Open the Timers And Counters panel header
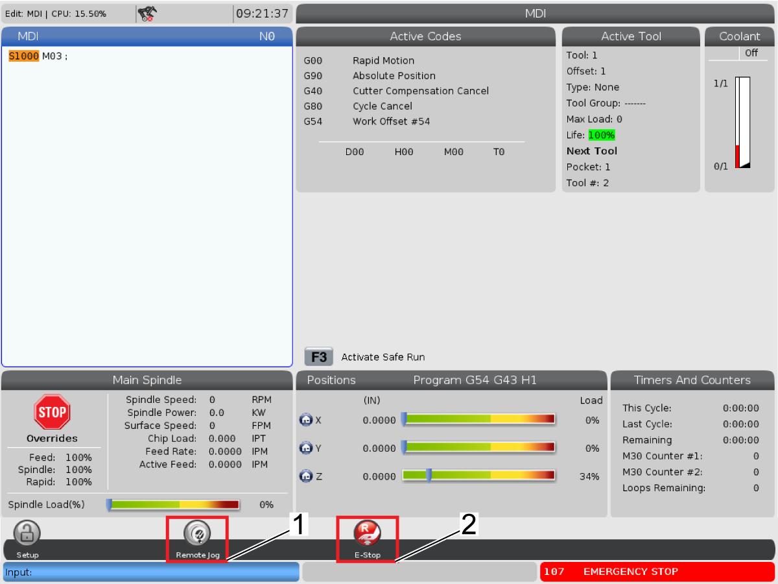 click(x=692, y=380)
